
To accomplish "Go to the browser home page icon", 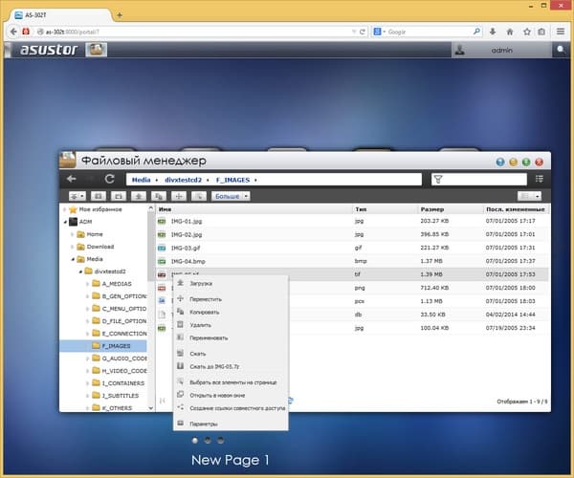I will tap(510, 32).
